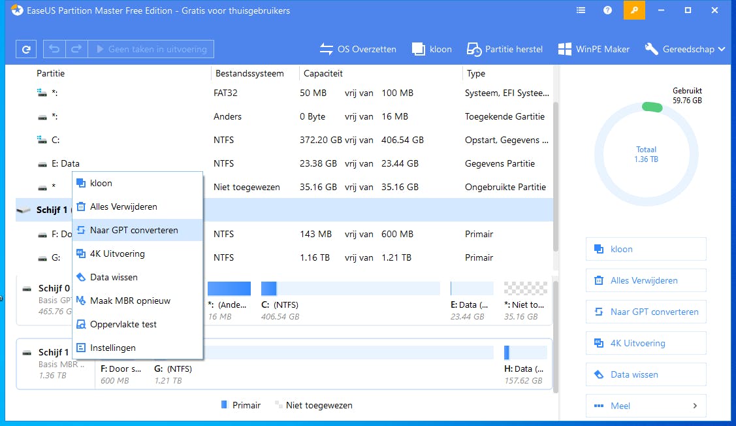Screen dimensions: 736x426
Task: Click 4K Uitvoering in right panel
Action: (646, 343)
